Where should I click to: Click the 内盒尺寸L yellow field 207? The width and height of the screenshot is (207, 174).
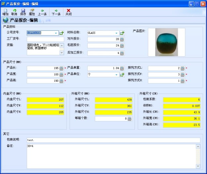(45, 100)
